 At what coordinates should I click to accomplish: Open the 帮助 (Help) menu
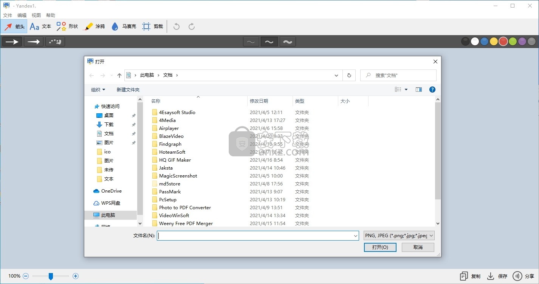(x=51, y=15)
